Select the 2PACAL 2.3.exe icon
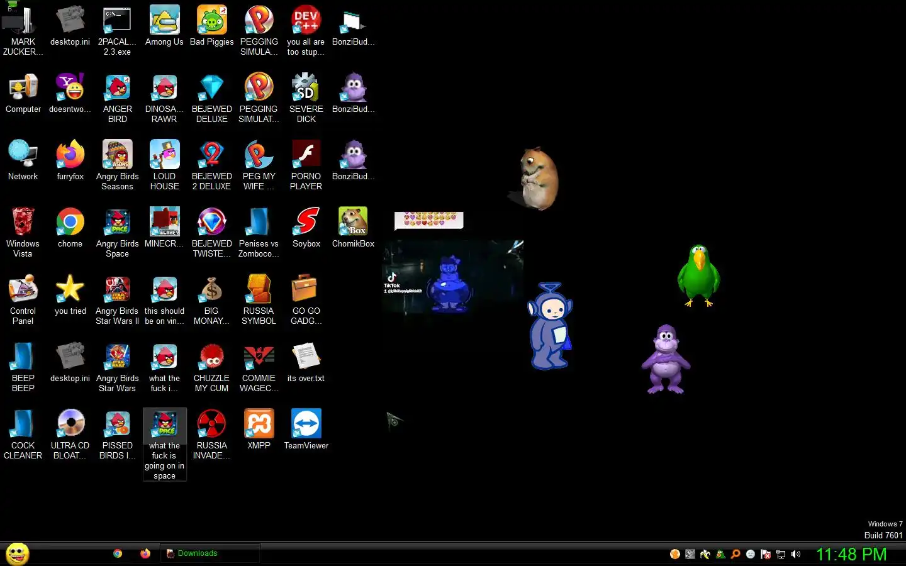The height and width of the screenshot is (566, 906). pos(117,31)
